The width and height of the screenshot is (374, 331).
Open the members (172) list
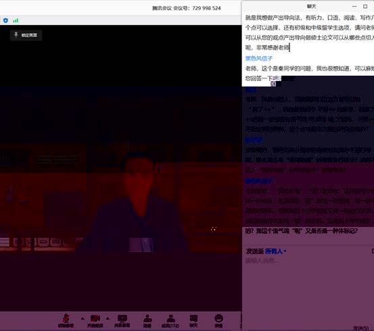[x=170, y=320]
